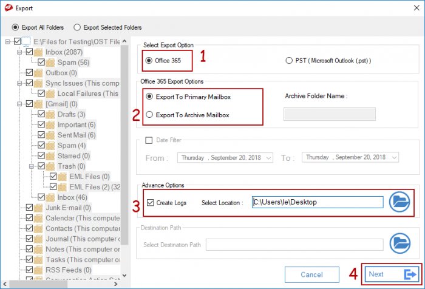This screenshot has width=425, height=289.
Task: Select Export To Primary Mailbox
Action: click(x=149, y=97)
